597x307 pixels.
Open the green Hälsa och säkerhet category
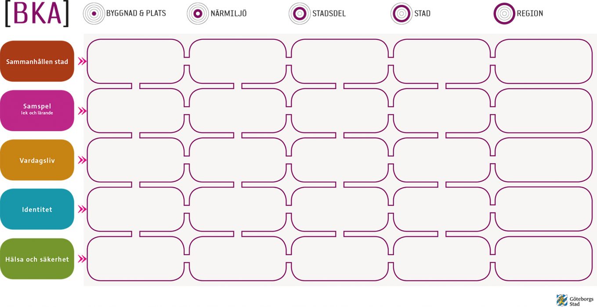[37, 259]
